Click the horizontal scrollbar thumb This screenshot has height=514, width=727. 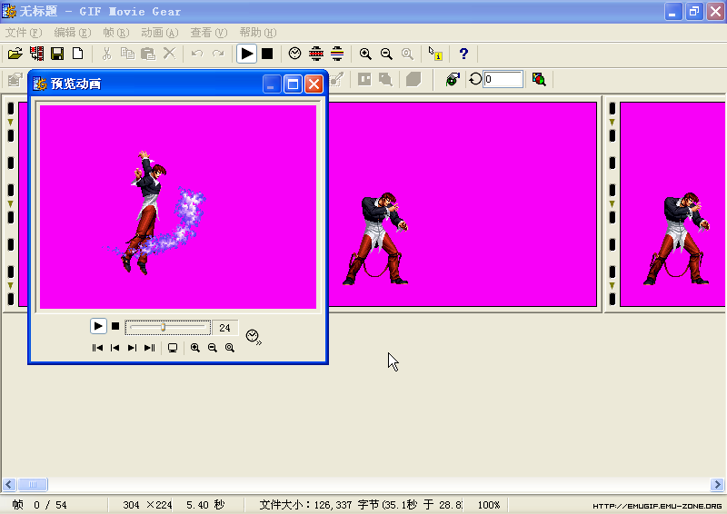click(x=33, y=485)
